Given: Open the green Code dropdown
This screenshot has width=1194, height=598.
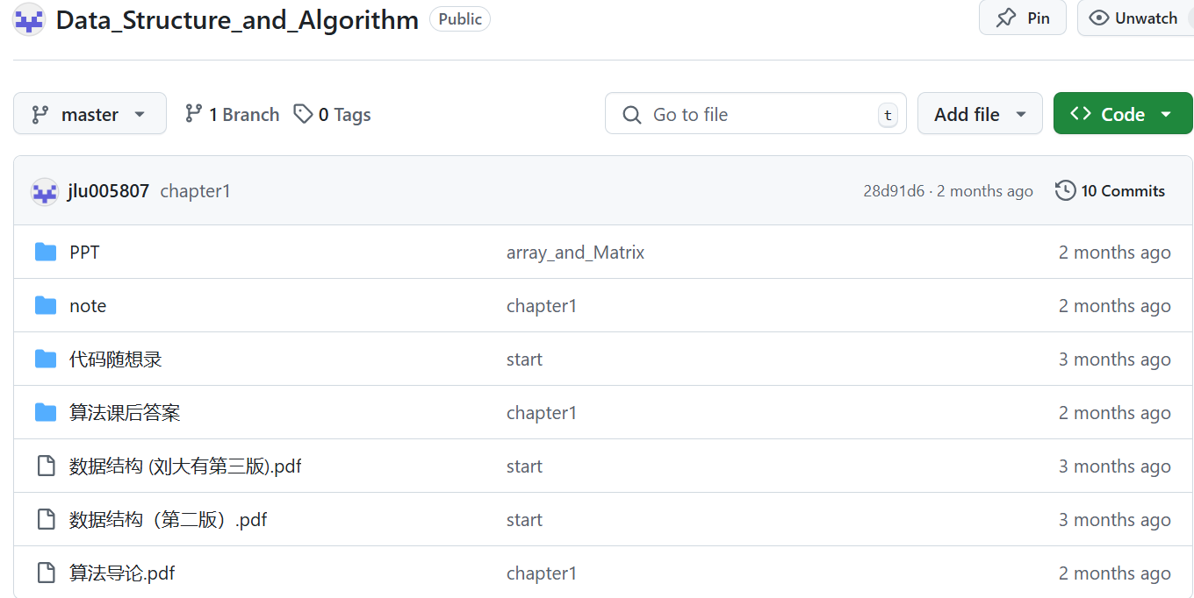Looking at the screenshot, I should pos(1123,114).
